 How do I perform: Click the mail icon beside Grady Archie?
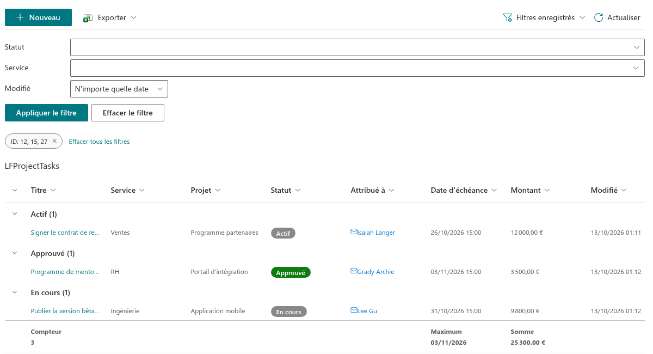(354, 271)
